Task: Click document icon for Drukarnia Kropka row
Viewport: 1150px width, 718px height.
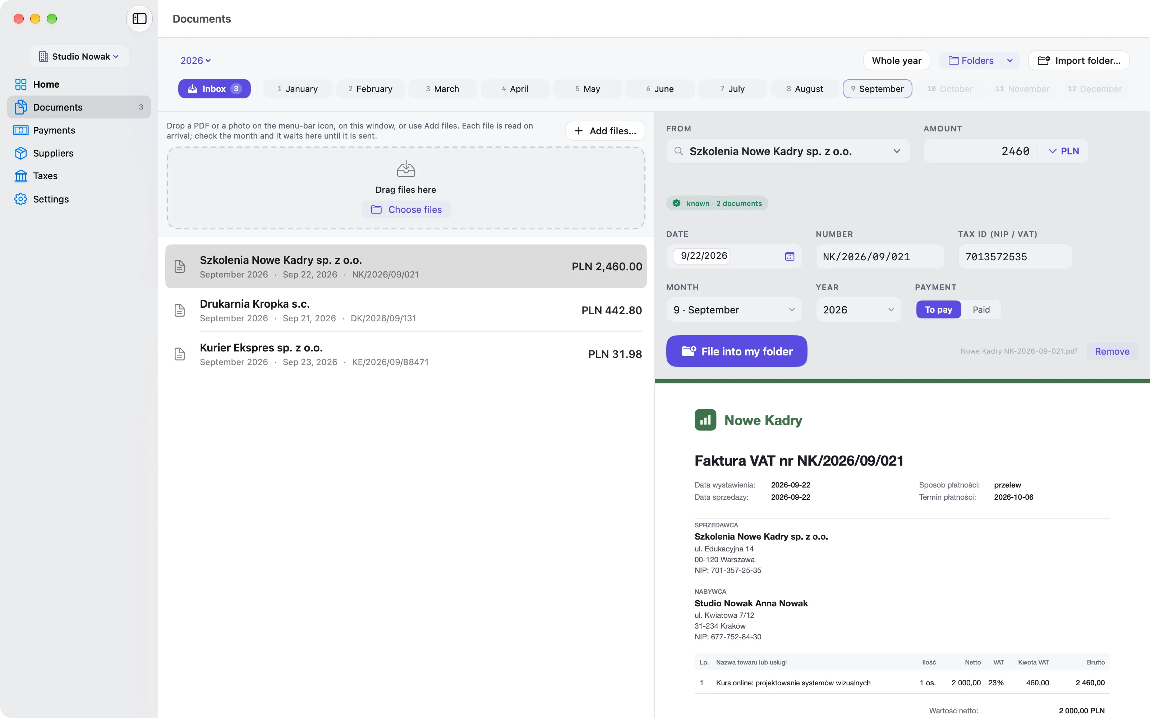Action: tap(180, 310)
